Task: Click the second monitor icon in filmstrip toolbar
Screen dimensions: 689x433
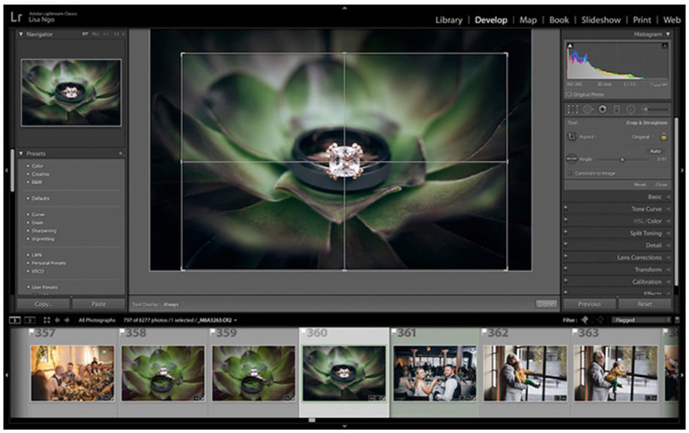Action: 30,320
